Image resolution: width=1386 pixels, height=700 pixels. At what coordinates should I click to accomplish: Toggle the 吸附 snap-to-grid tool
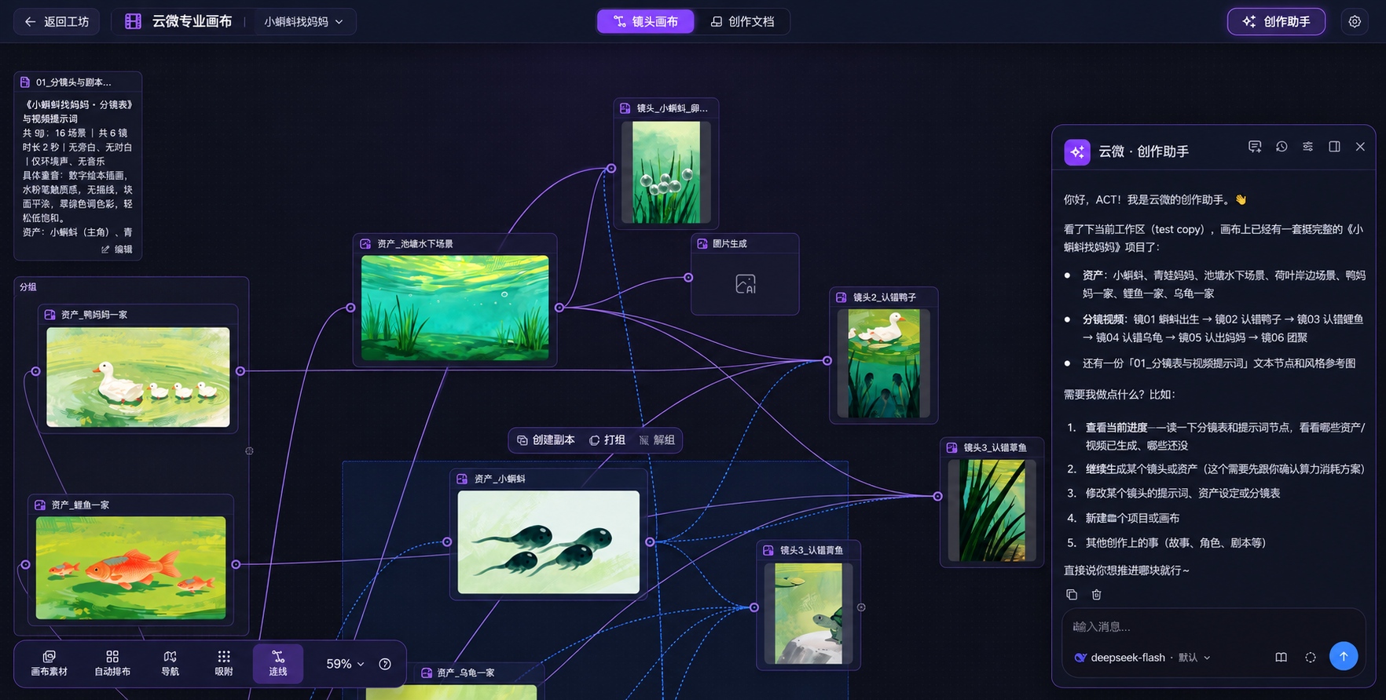[x=224, y=663]
